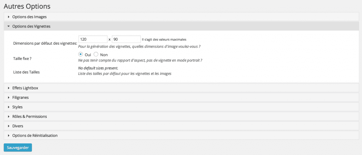
Task: Click the thumbnail height field showing 90
Action: tap(126, 39)
